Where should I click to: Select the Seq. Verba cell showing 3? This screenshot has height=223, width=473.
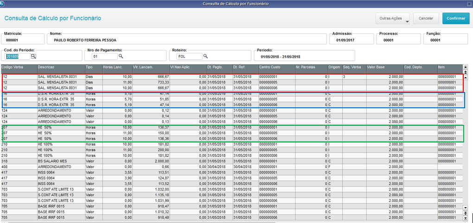click(x=354, y=77)
